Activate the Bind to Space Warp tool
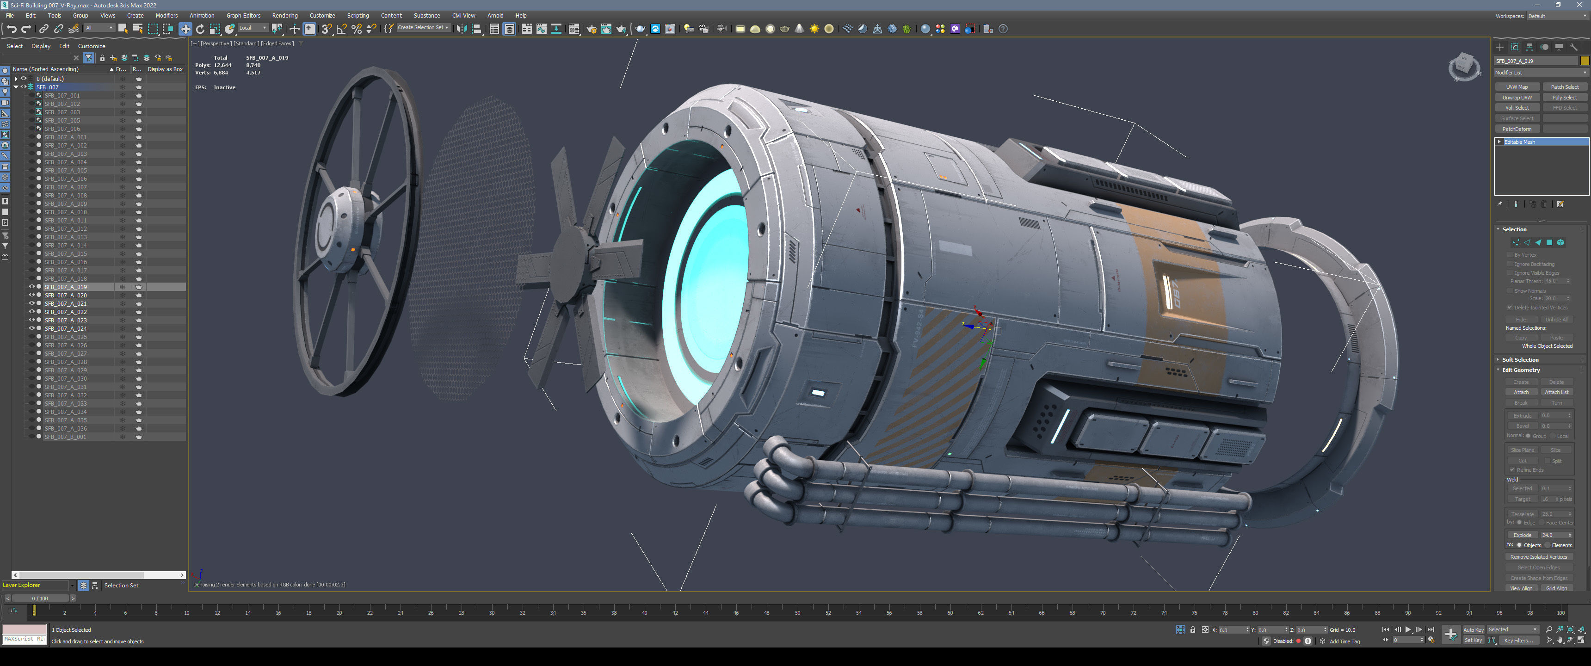The width and height of the screenshot is (1591, 666). tap(74, 28)
